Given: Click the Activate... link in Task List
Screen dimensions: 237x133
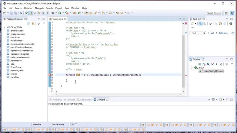Looking at the screenshot, I should click(223, 33).
